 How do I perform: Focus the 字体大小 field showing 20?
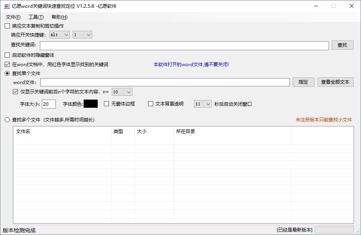(x=49, y=104)
